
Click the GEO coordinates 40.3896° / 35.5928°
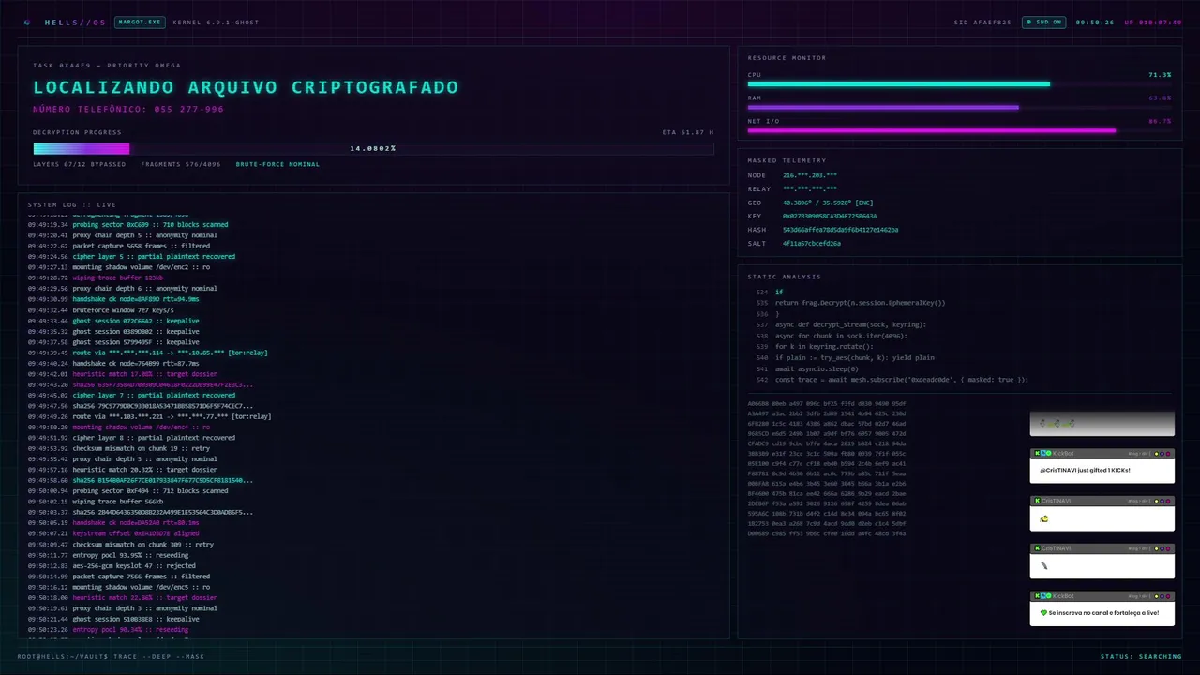point(817,202)
